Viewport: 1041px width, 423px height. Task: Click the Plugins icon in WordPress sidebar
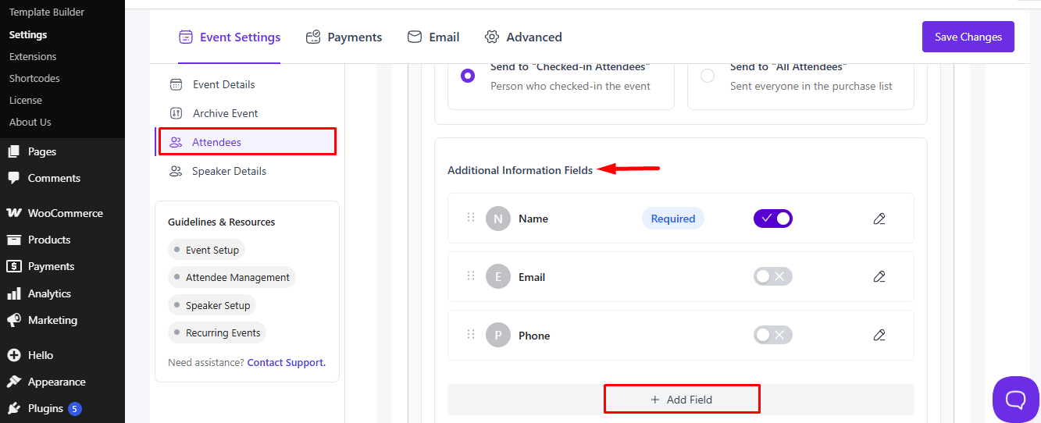(13, 408)
